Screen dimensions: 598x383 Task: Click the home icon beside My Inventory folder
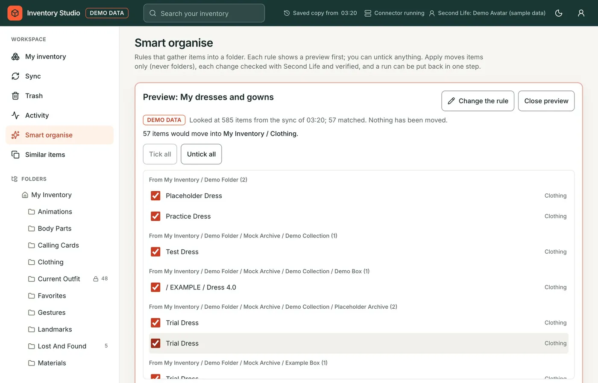pyautogui.click(x=25, y=195)
